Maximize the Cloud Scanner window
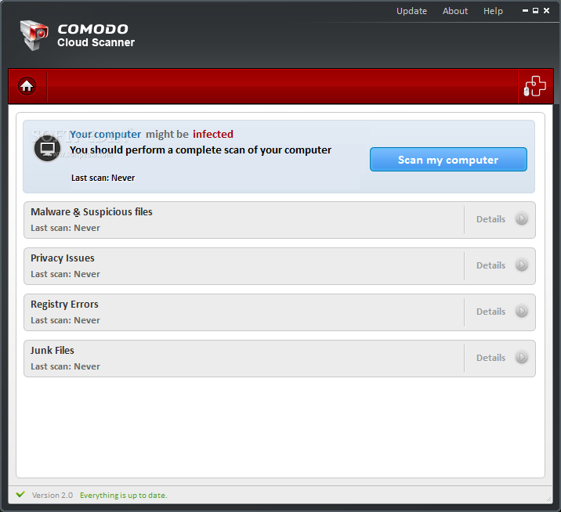The height and width of the screenshot is (512, 561). click(536, 11)
